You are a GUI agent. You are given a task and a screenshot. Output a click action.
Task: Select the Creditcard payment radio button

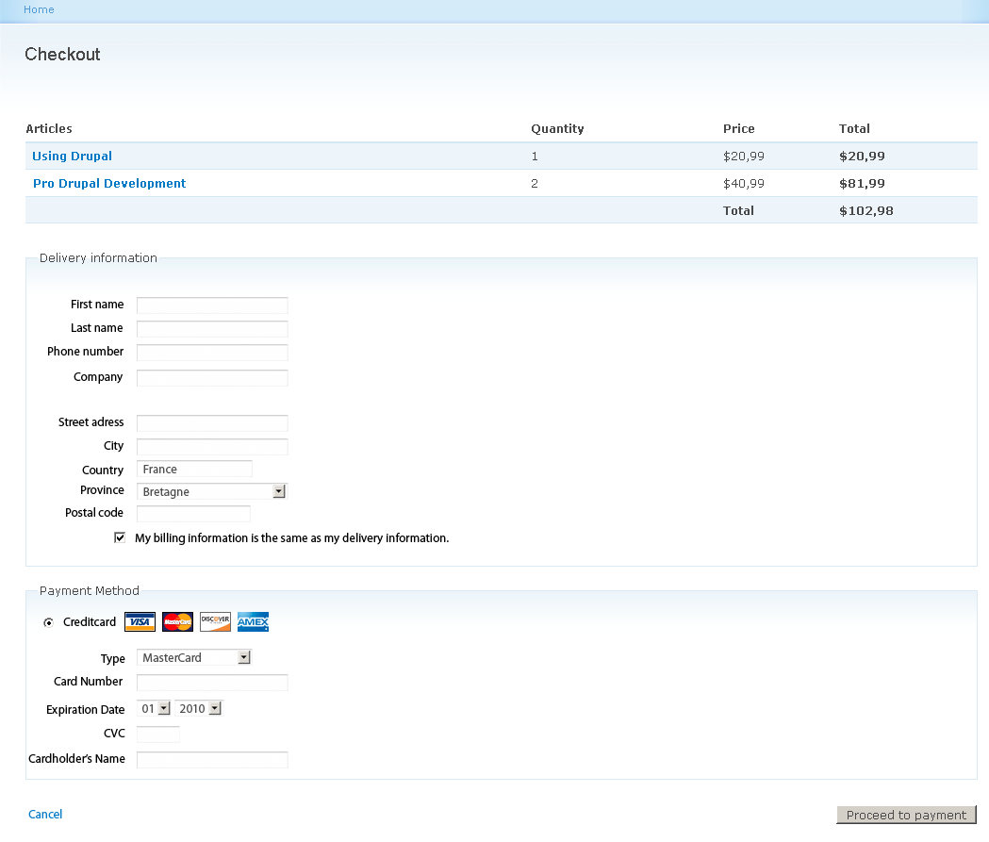[x=48, y=621]
